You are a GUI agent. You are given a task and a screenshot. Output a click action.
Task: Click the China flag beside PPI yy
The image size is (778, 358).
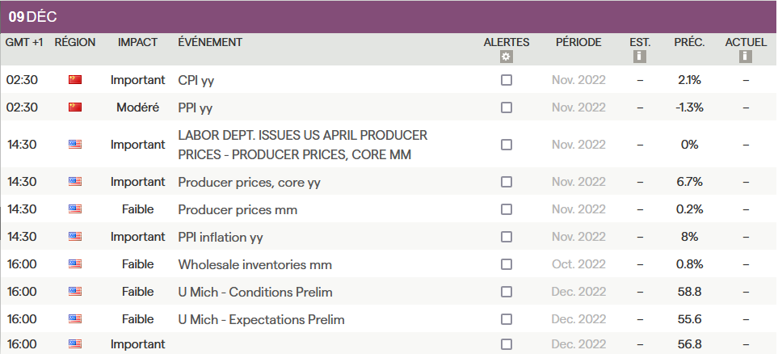pos(75,107)
